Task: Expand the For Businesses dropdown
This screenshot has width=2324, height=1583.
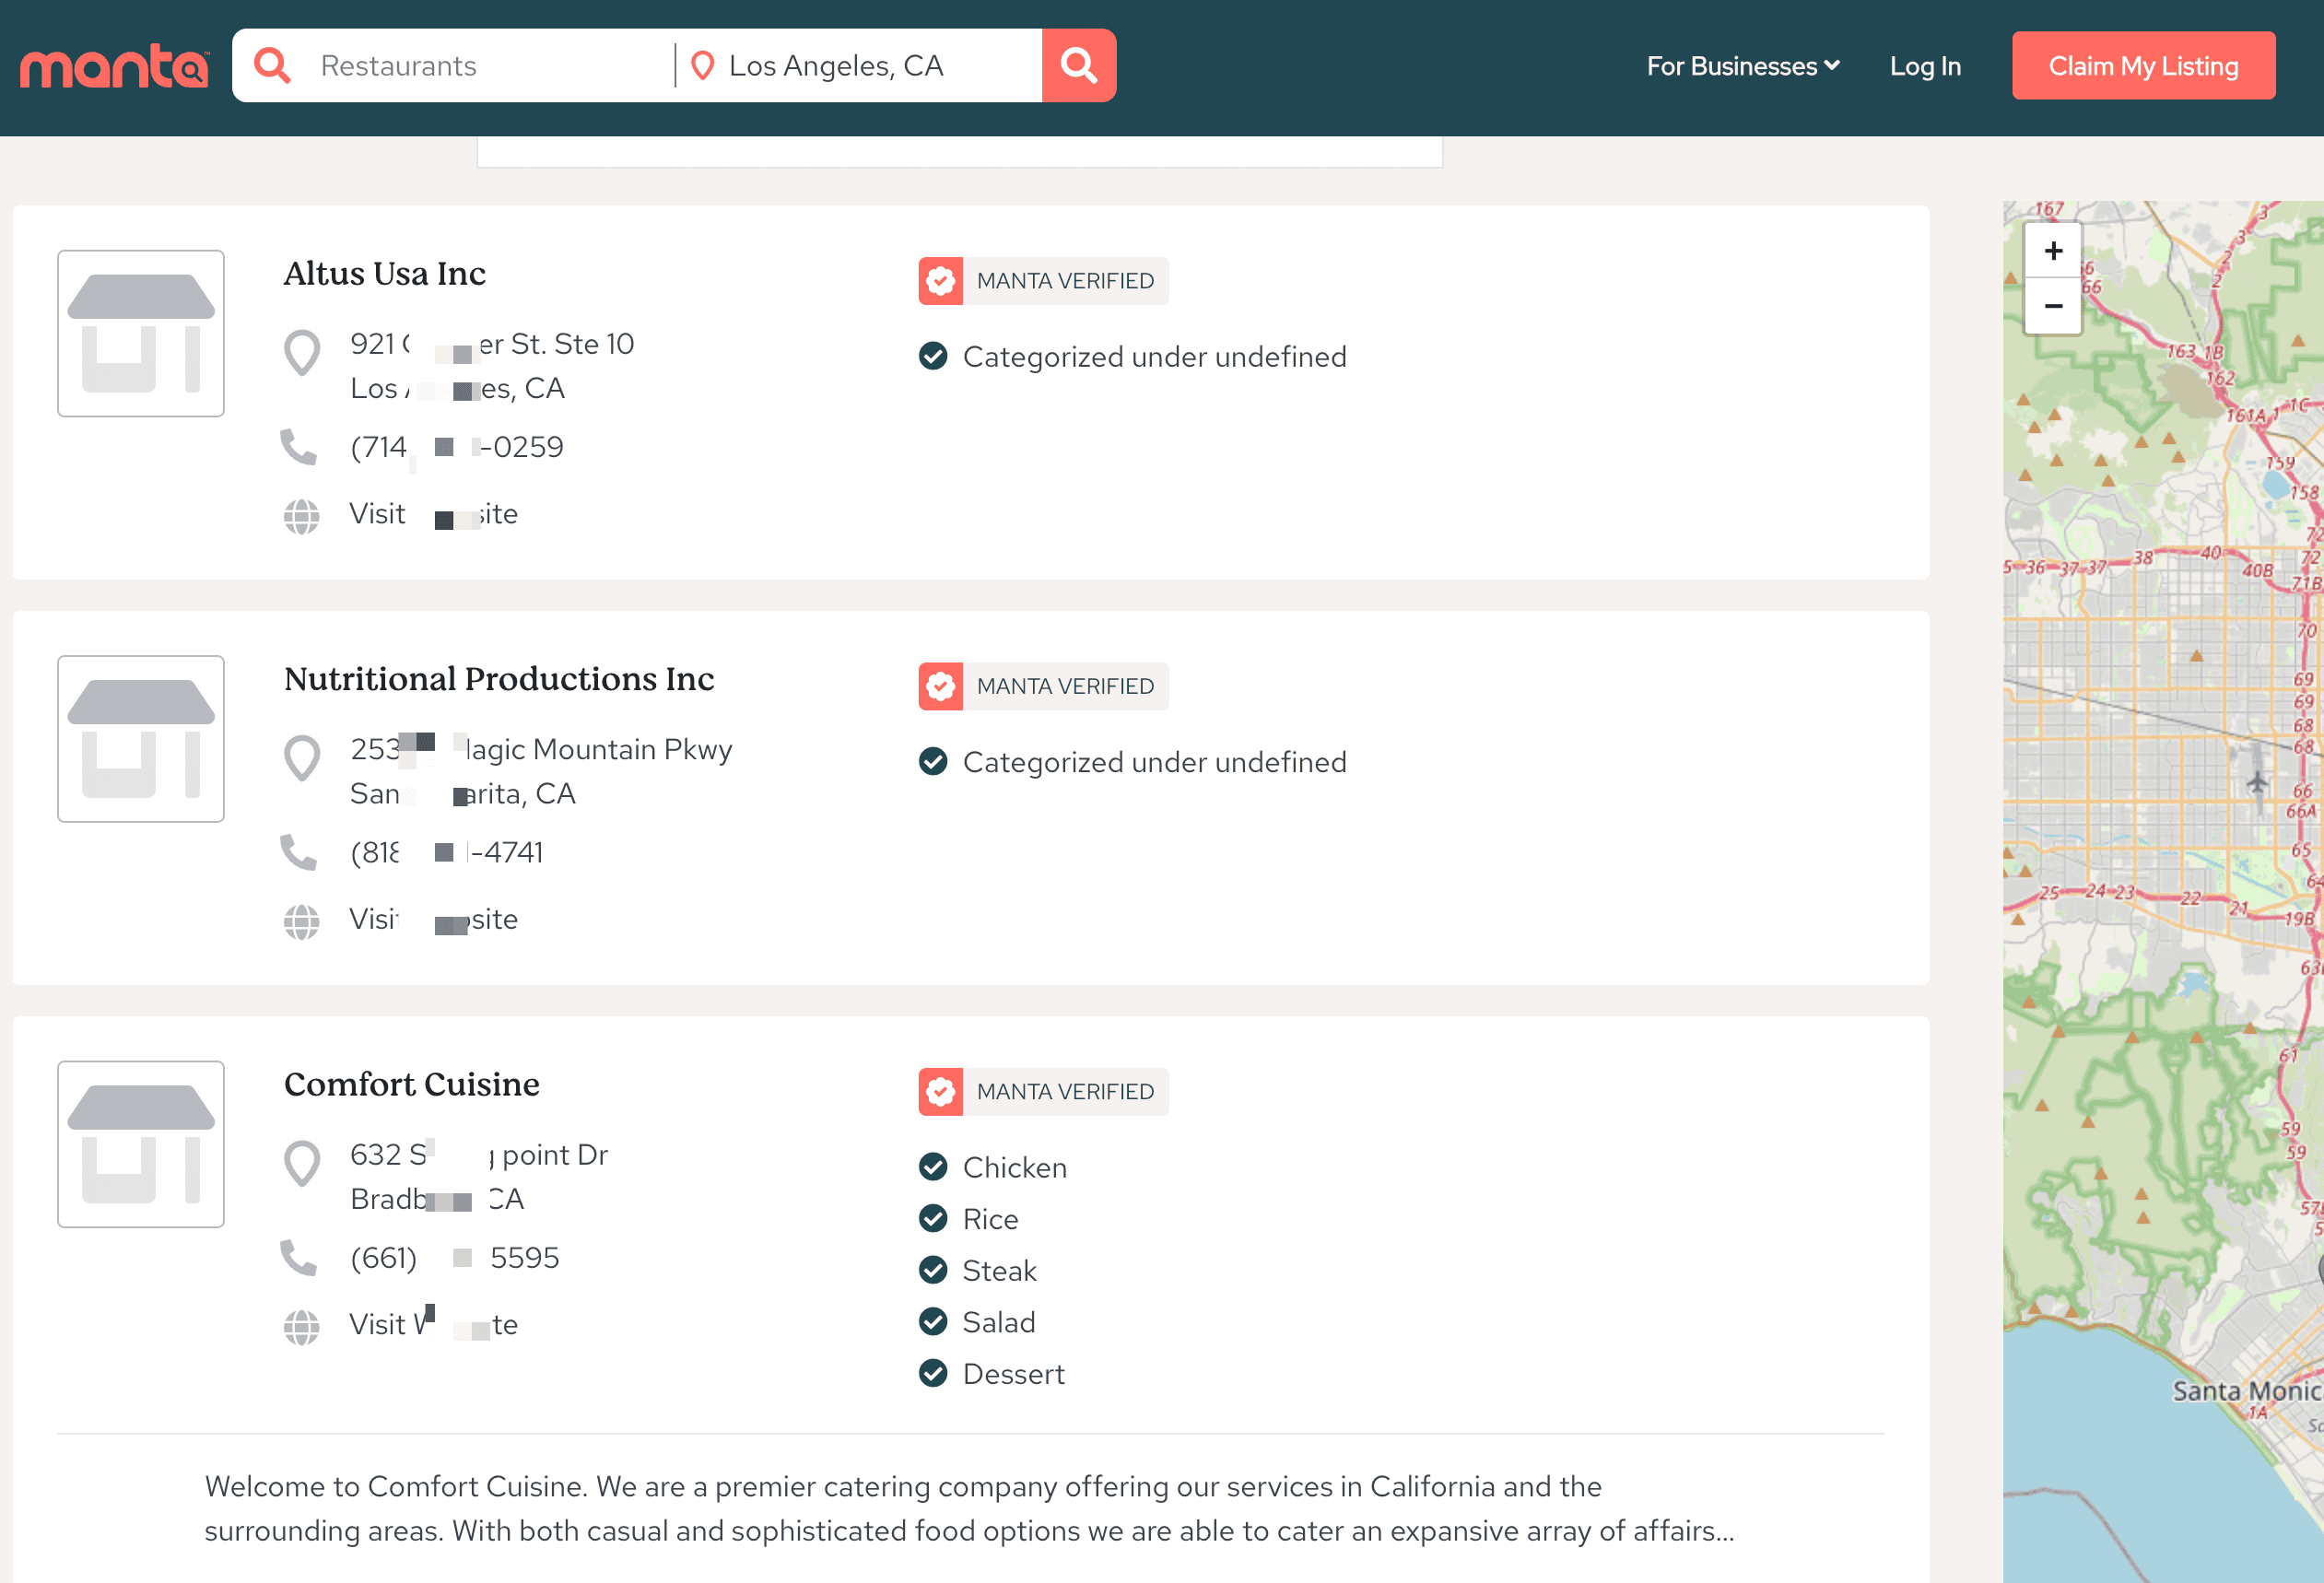Action: (1742, 66)
